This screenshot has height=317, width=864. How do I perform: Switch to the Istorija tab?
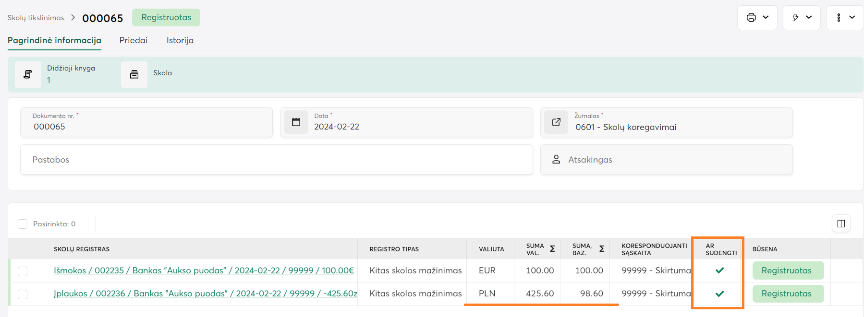click(180, 40)
